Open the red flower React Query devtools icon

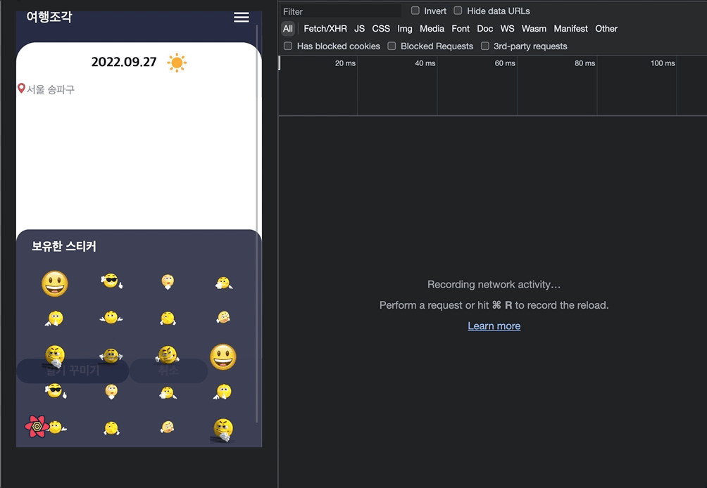(x=37, y=426)
